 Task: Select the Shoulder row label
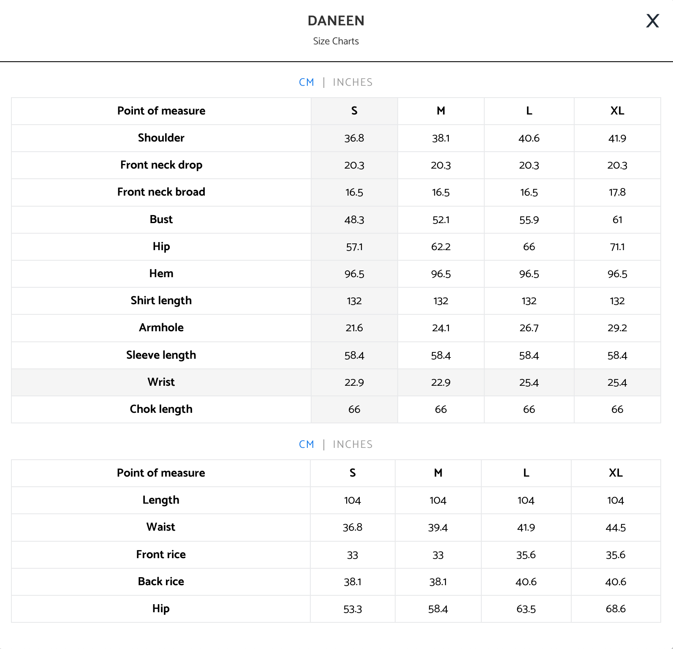(x=161, y=138)
